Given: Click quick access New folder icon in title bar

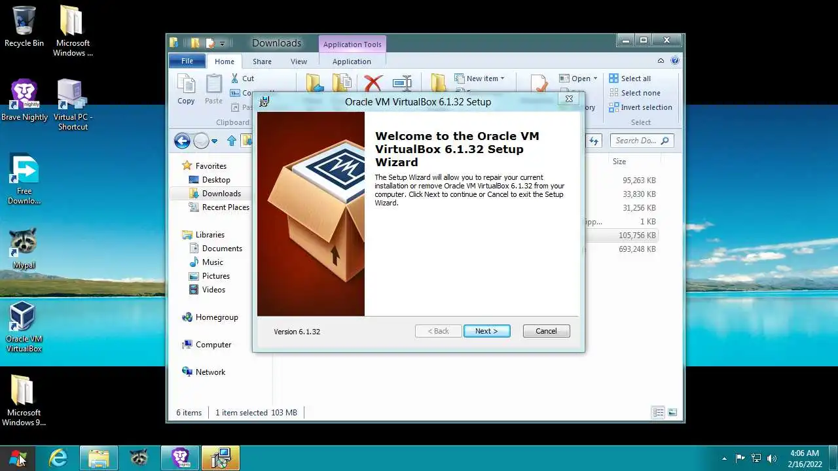Looking at the screenshot, I should pos(195,43).
